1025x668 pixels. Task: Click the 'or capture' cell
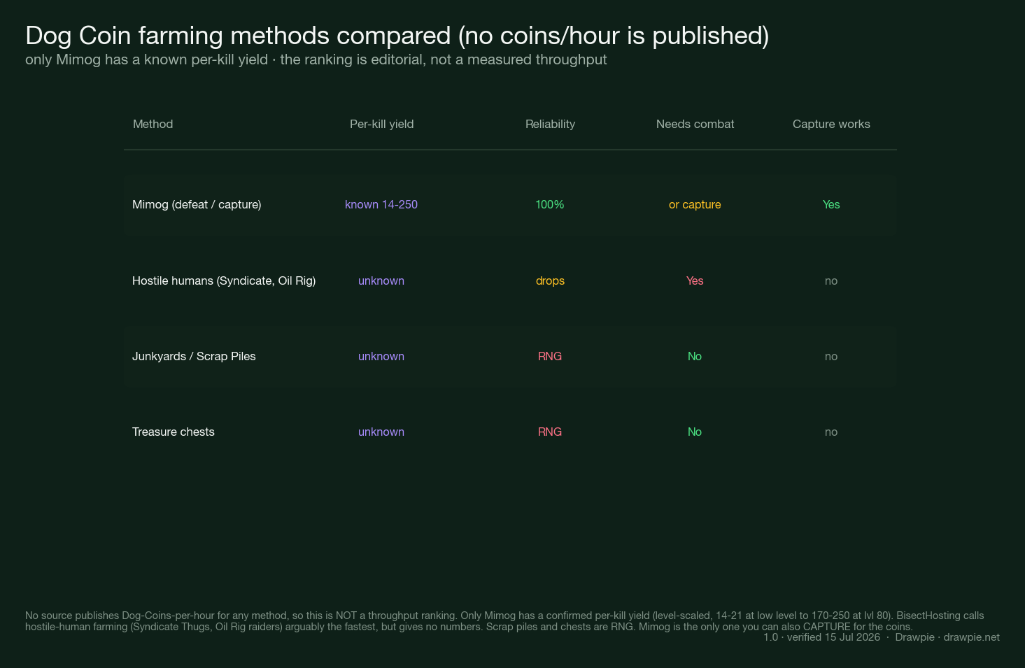[x=695, y=204]
